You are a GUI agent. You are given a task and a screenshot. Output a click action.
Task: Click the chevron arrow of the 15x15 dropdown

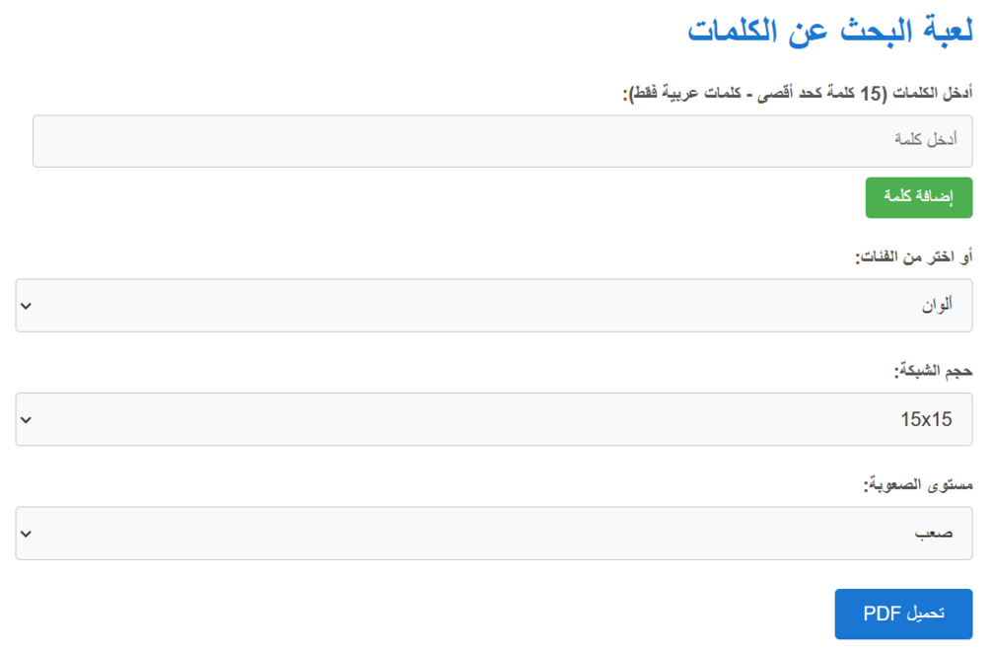(x=26, y=420)
